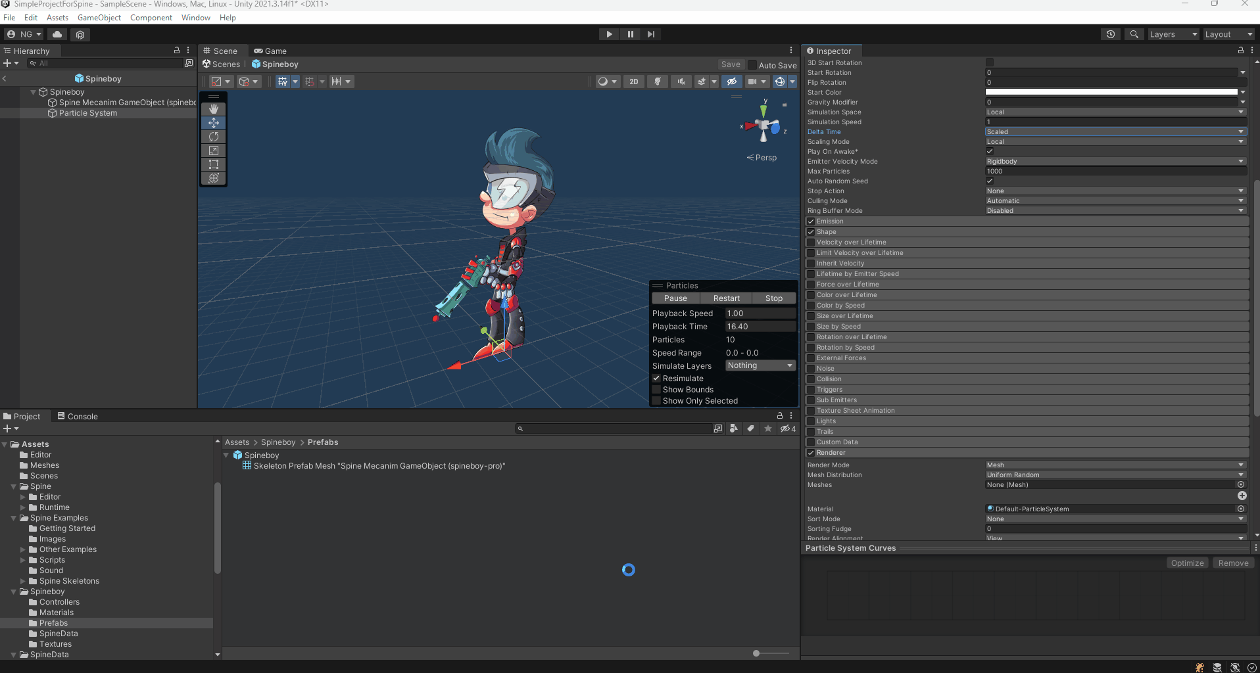Open Emitter Velocity Mode dropdown
1260x673 pixels.
pos(1115,162)
